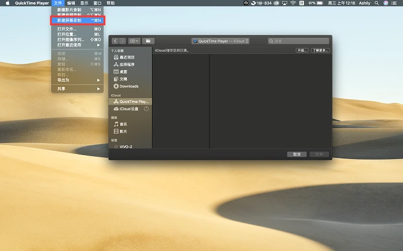Open the Notification Center list icon
The height and width of the screenshot is (251, 403).
[394, 3]
